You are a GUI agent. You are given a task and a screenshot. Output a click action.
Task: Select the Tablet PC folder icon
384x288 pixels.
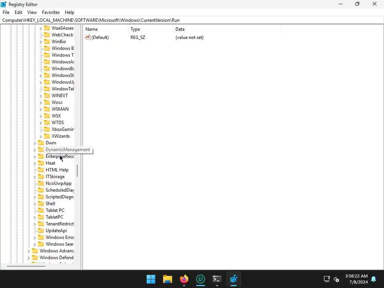(x=41, y=210)
